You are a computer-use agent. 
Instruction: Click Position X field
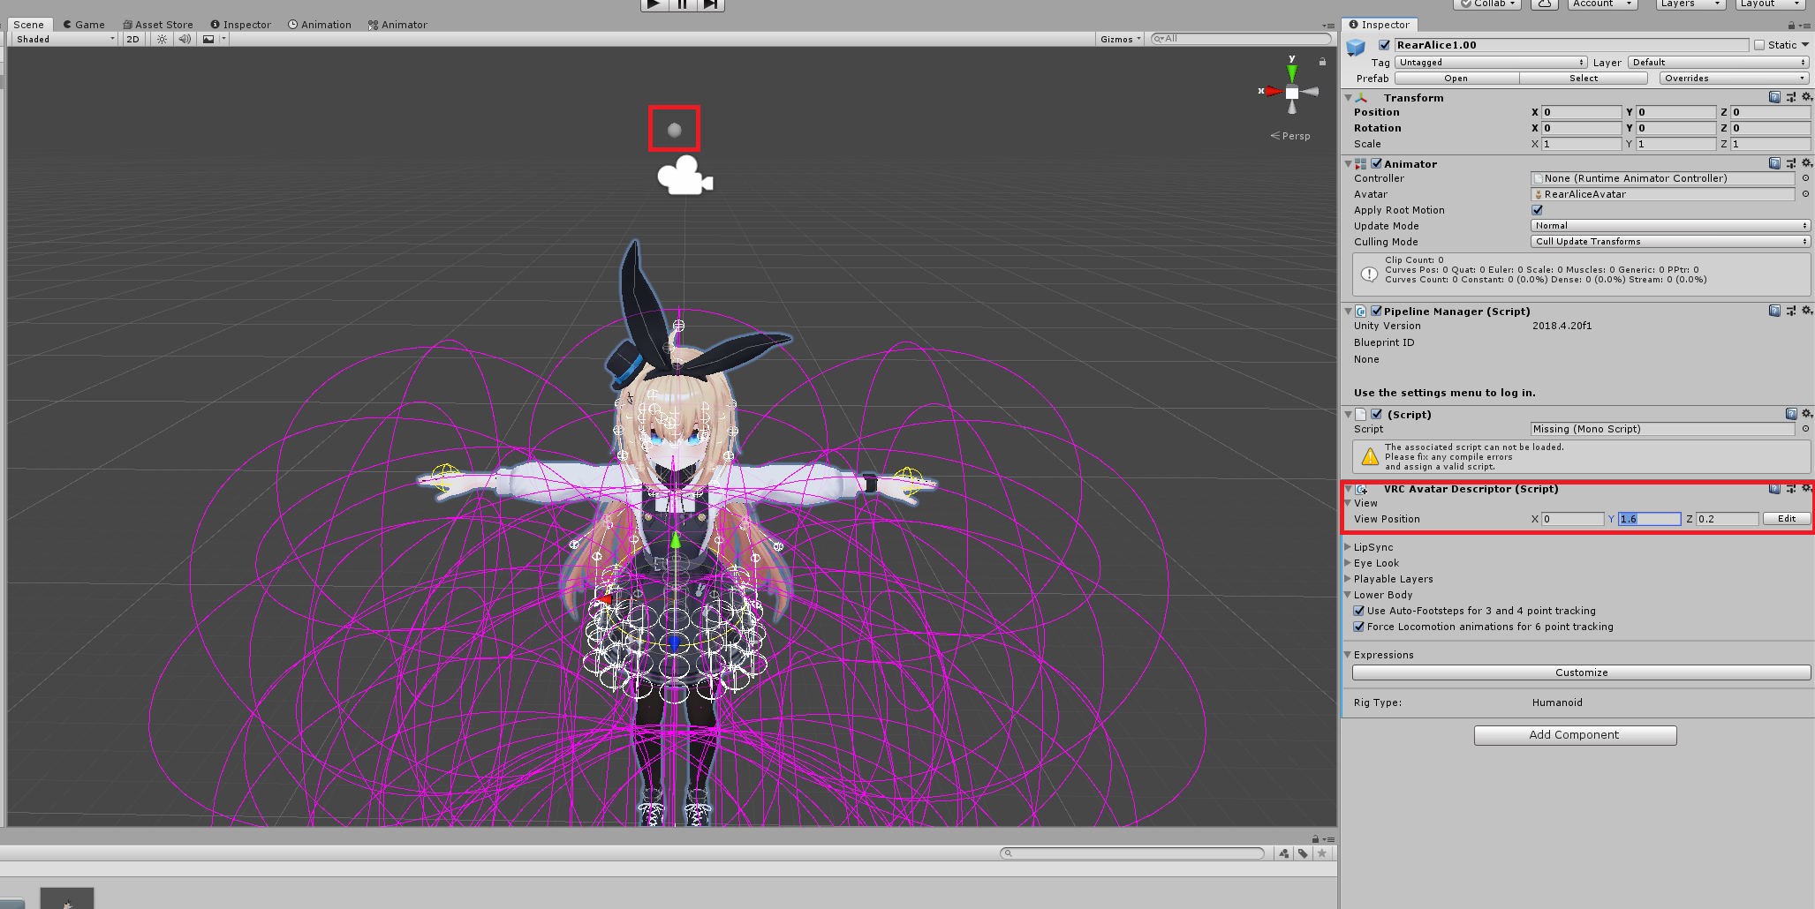(x=1581, y=112)
